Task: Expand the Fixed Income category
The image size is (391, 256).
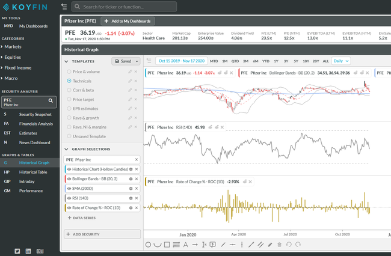Action: [16, 68]
